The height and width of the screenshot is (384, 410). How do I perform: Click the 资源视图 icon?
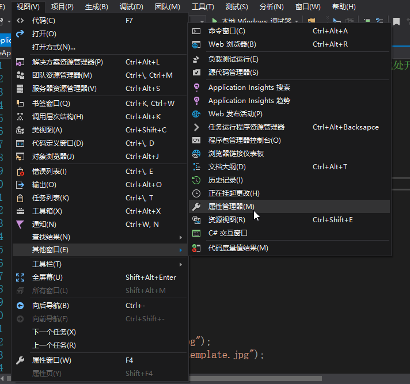click(196, 220)
